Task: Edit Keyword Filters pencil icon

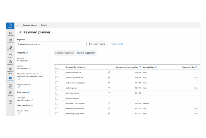Action: [19, 113]
